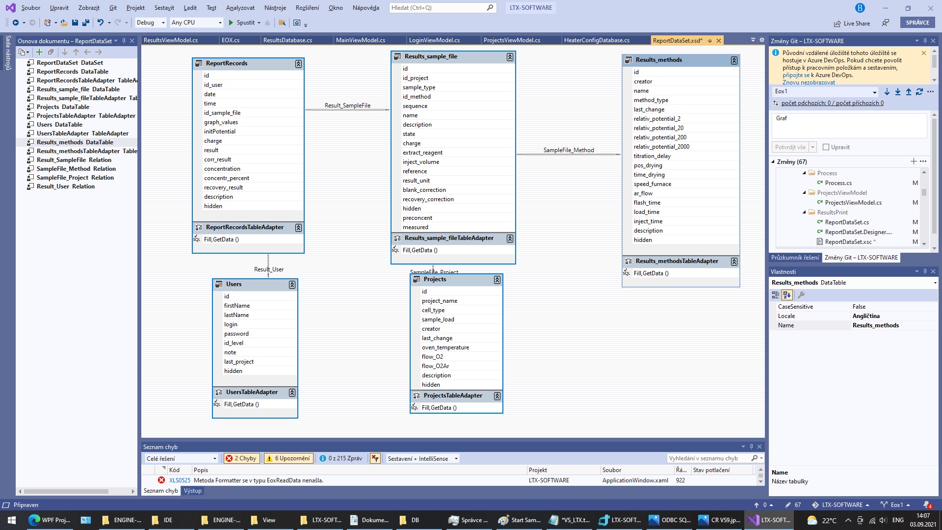Open the property pages wrench icon
This screenshot has height=530, width=942.
(801, 295)
